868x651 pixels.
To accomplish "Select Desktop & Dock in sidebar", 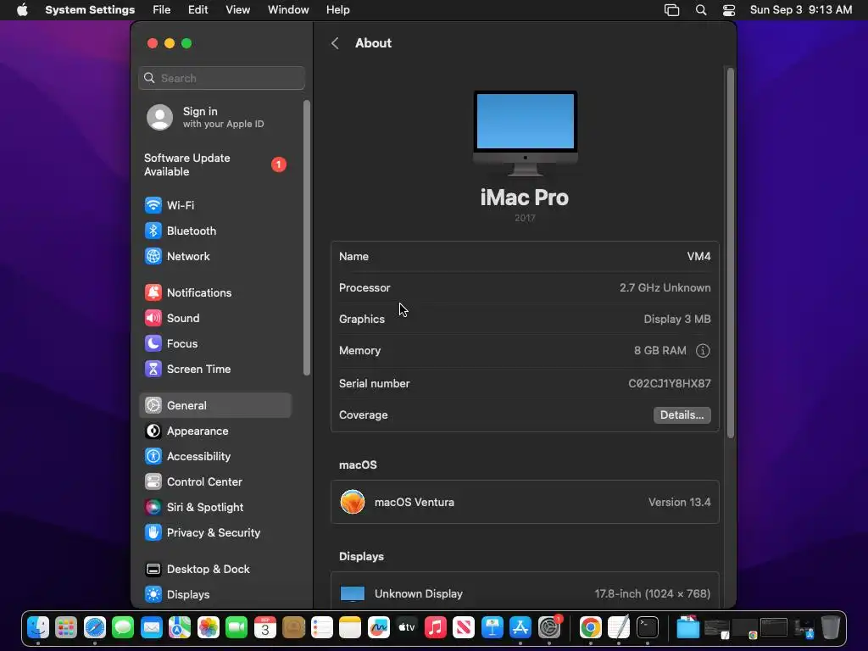I will coord(214,570).
